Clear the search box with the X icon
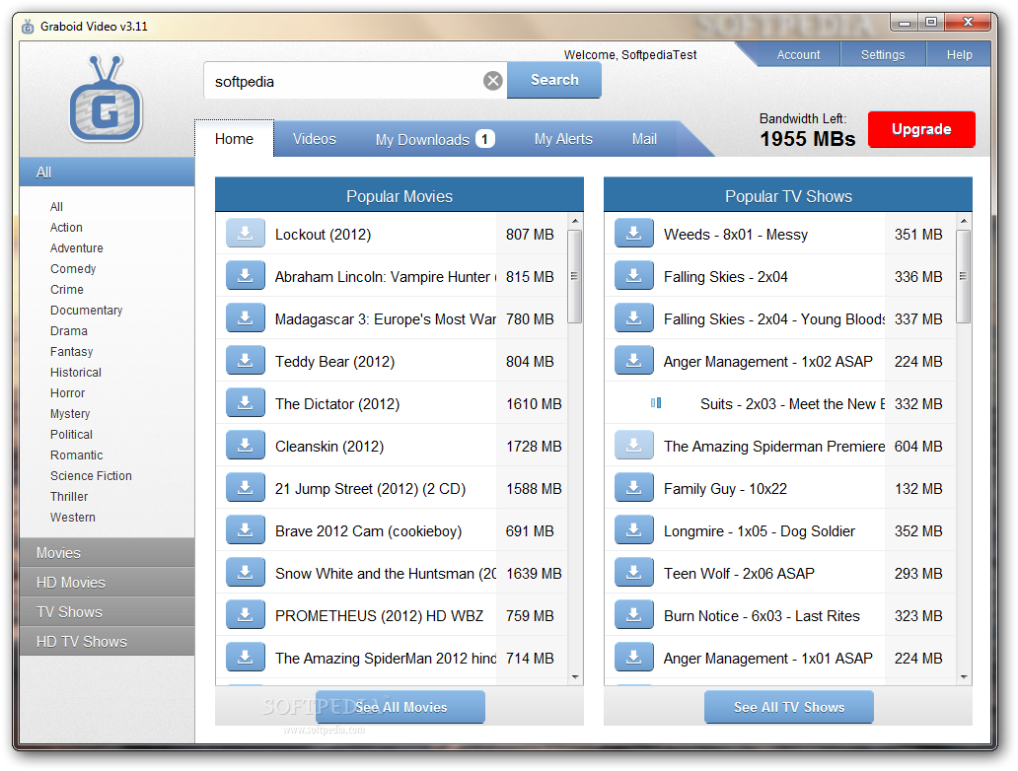Screen dimensions: 1018x771 pos(492,80)
